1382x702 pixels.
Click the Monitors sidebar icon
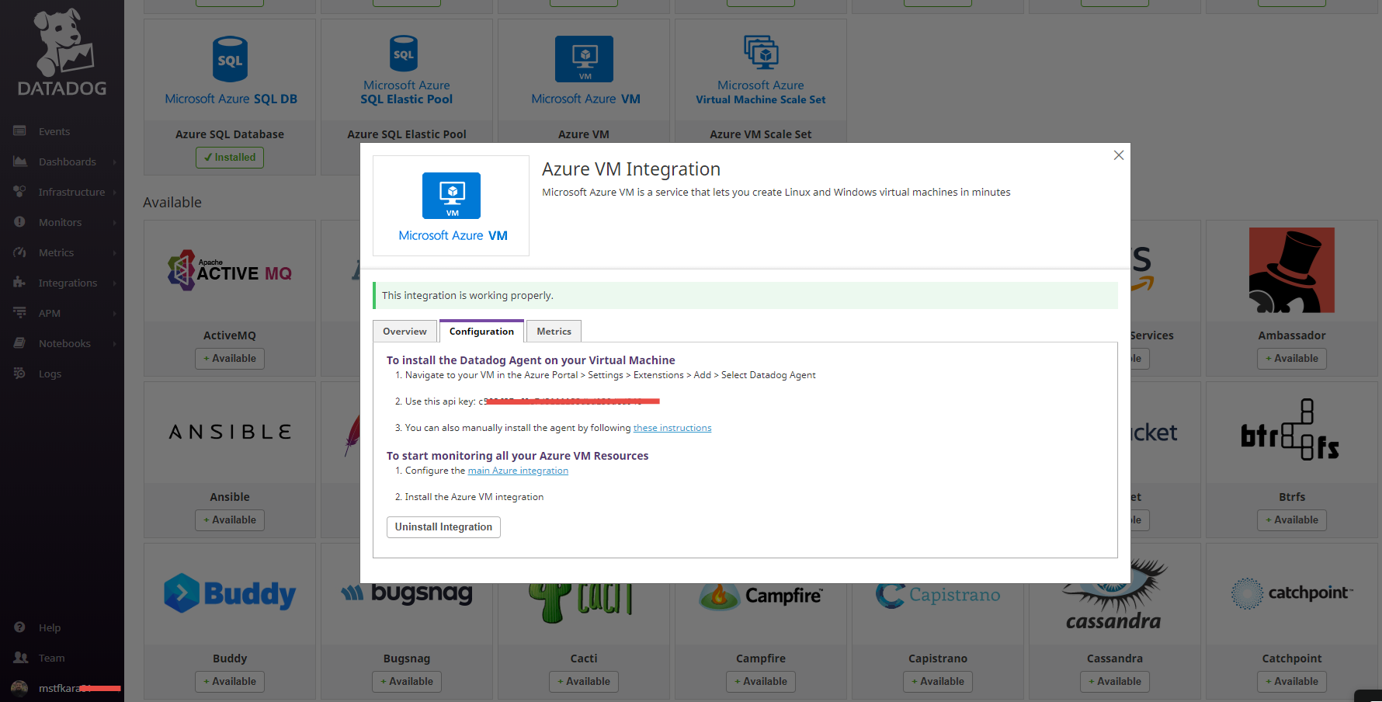pyautogui.click(x=20, y=222)
